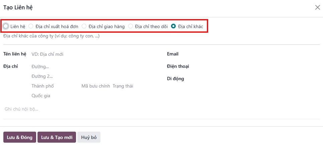
Task: Select Địa chỉ khác radio button
Action: (173, 26)
